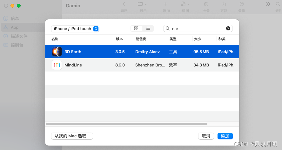Select App in the sidebar
This screenshot has width=282, height=150.
[x=15, y=27]
